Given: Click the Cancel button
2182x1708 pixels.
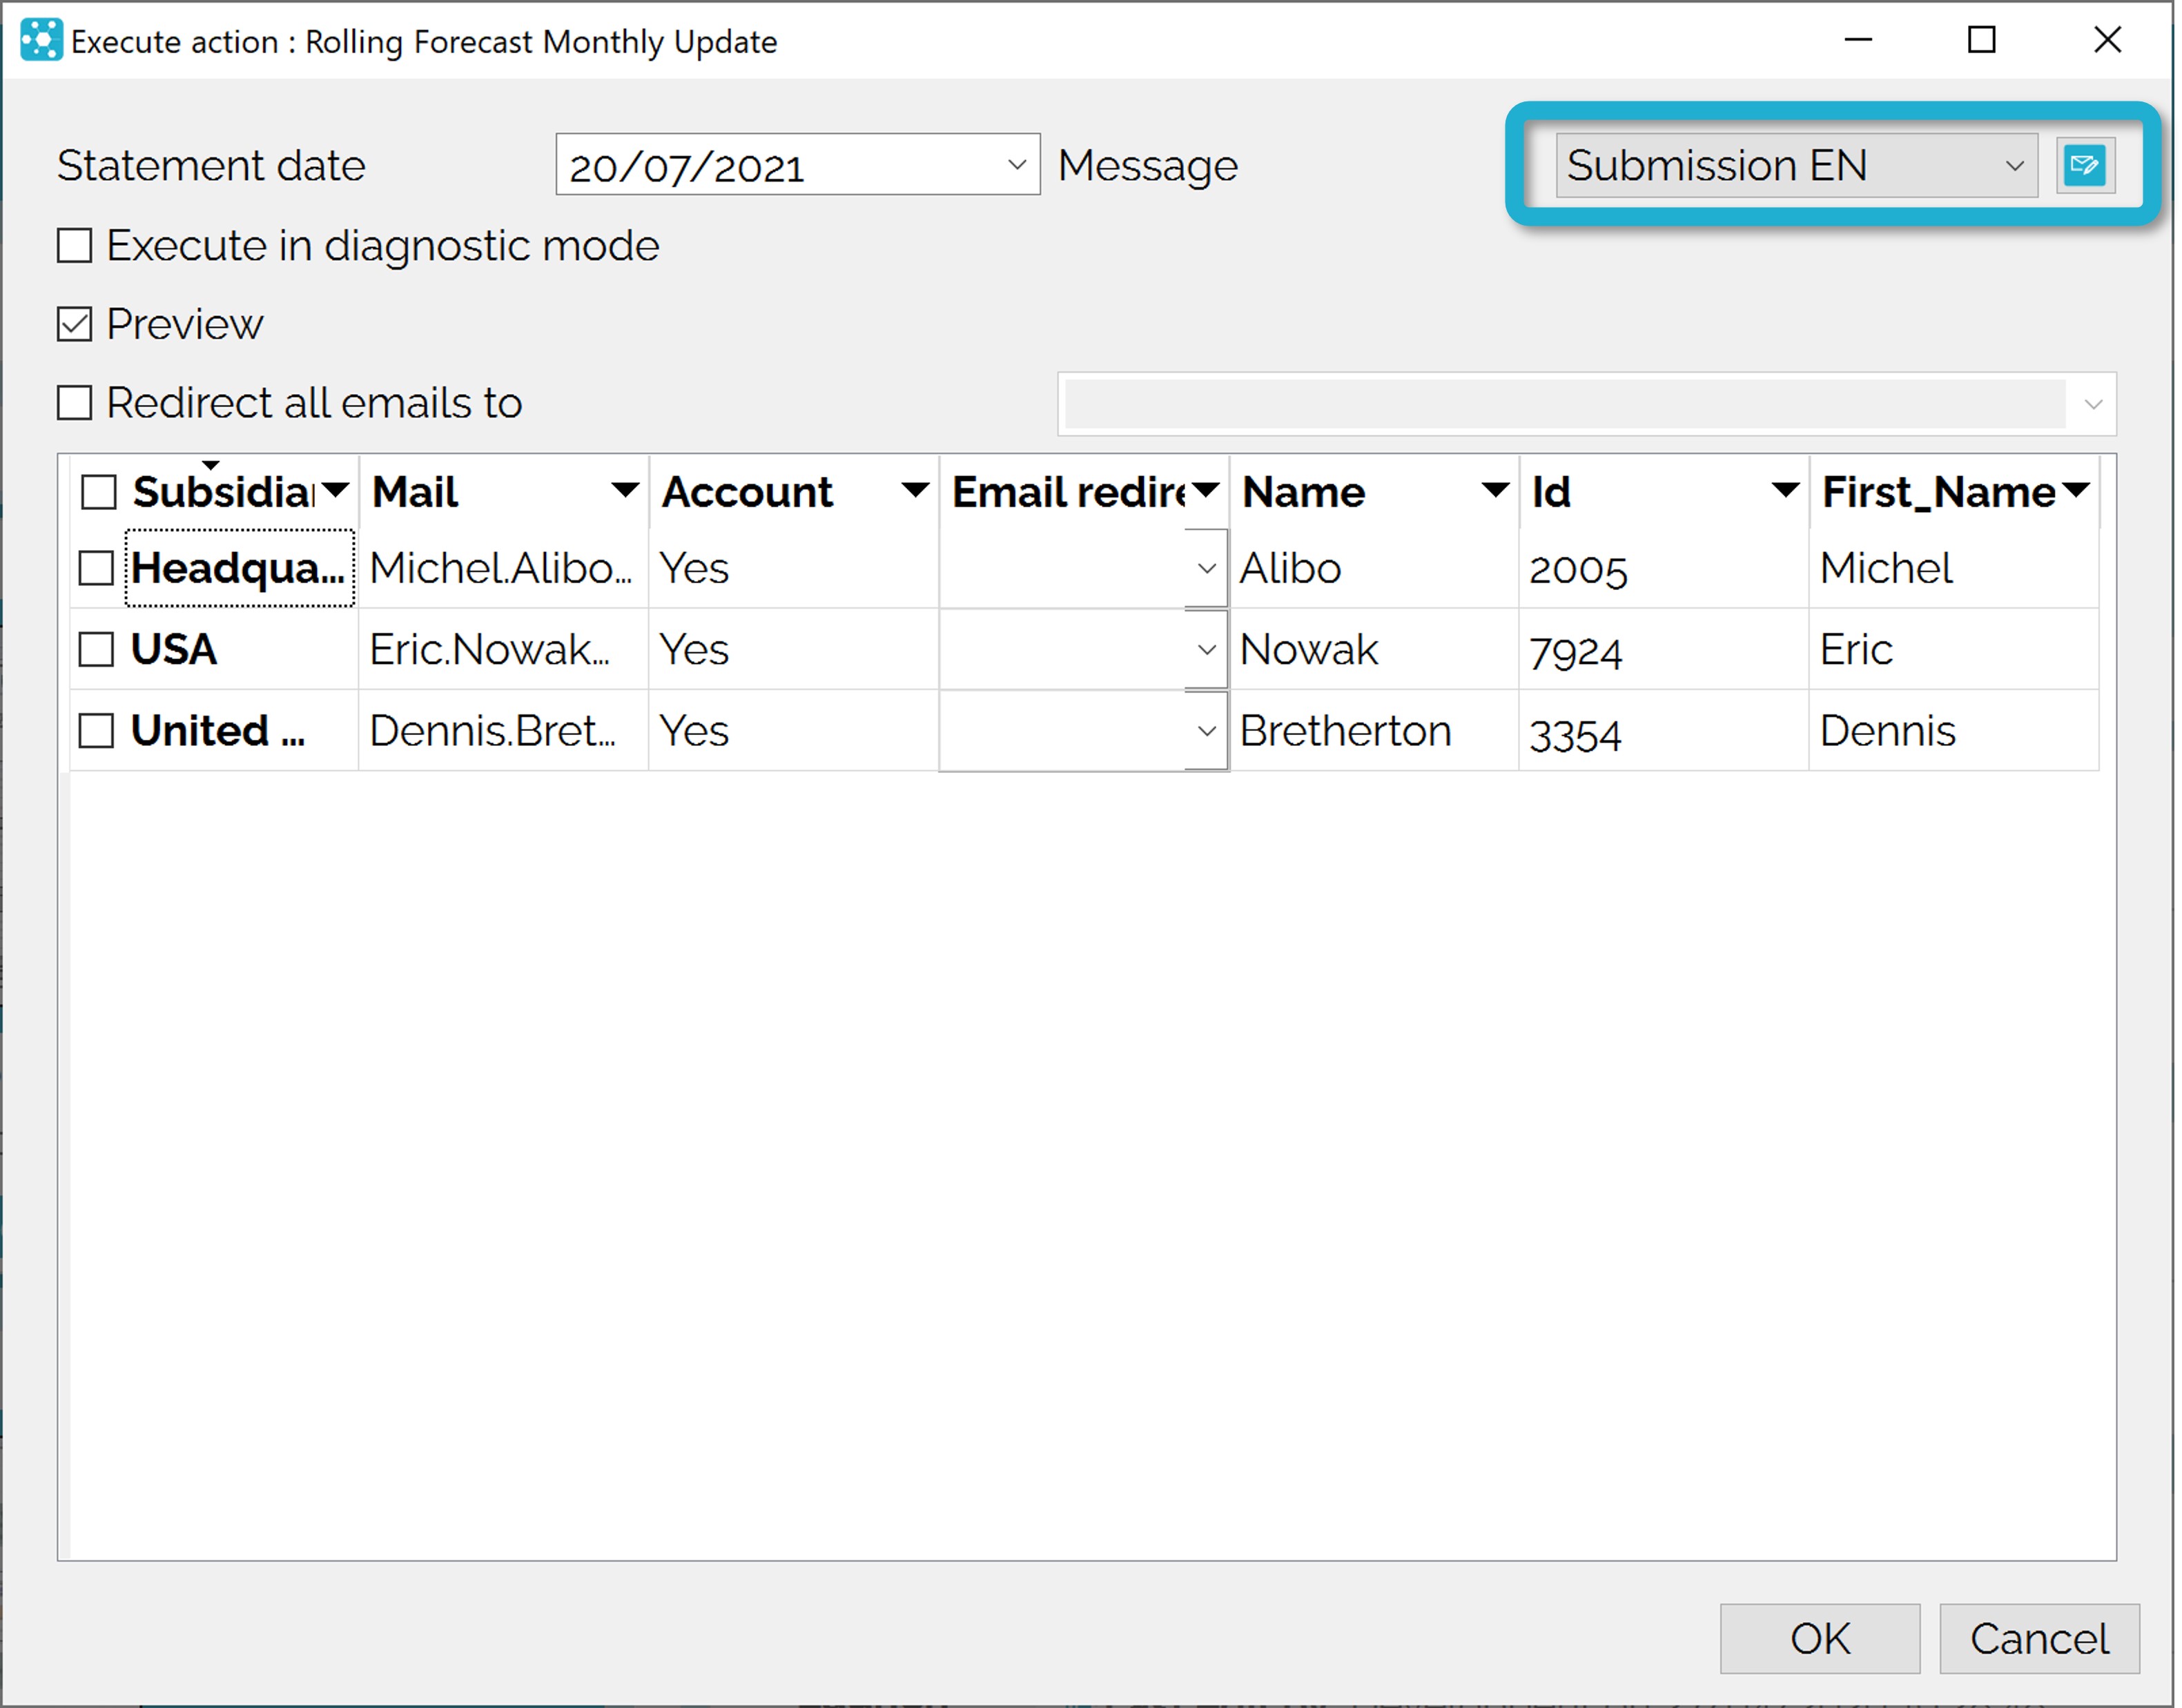Looking at the screenshot, I should (2040, 1639).
